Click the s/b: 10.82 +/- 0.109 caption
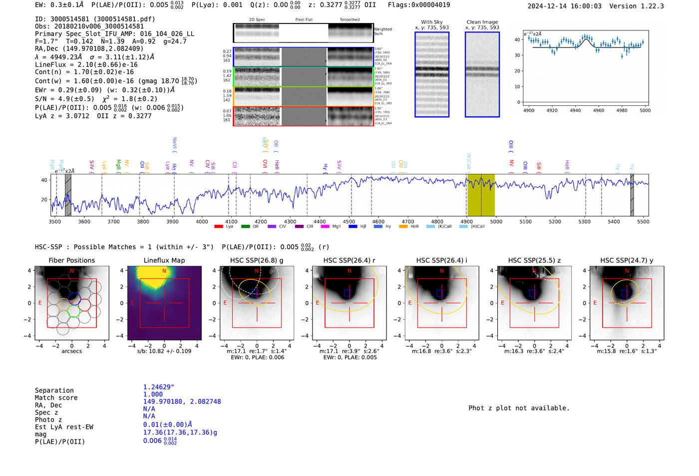Screen dimensions: 699x476 tap(164, 351)
